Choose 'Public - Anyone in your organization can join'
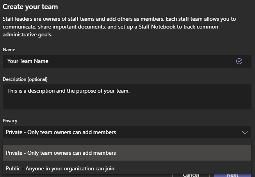The height and width of the screenshot is (177, 255). click(60, 168)
